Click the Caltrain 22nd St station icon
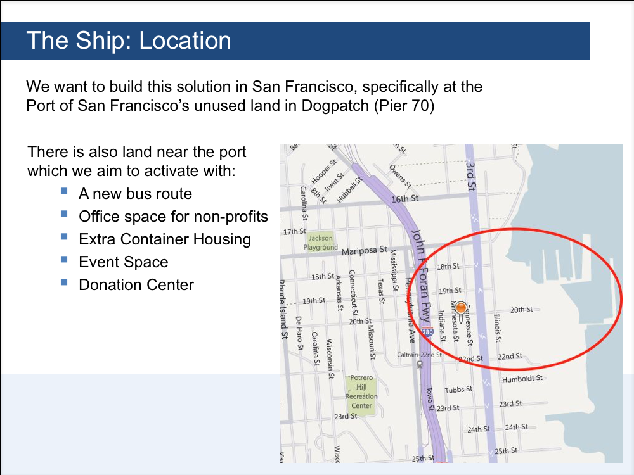This screenshot has height=475, width=634. tap(420, 364)
